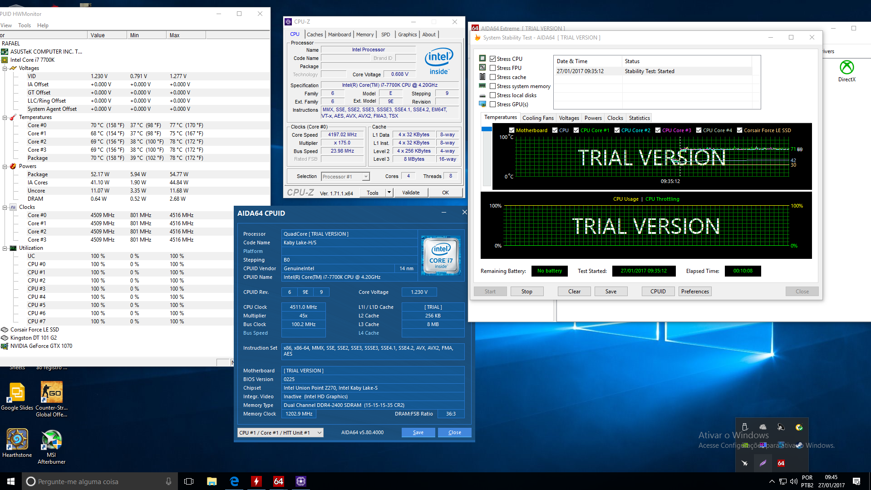Click the Steam tray icon
The height and width of the screenshot is (490, 871).
tap(799, 445)
